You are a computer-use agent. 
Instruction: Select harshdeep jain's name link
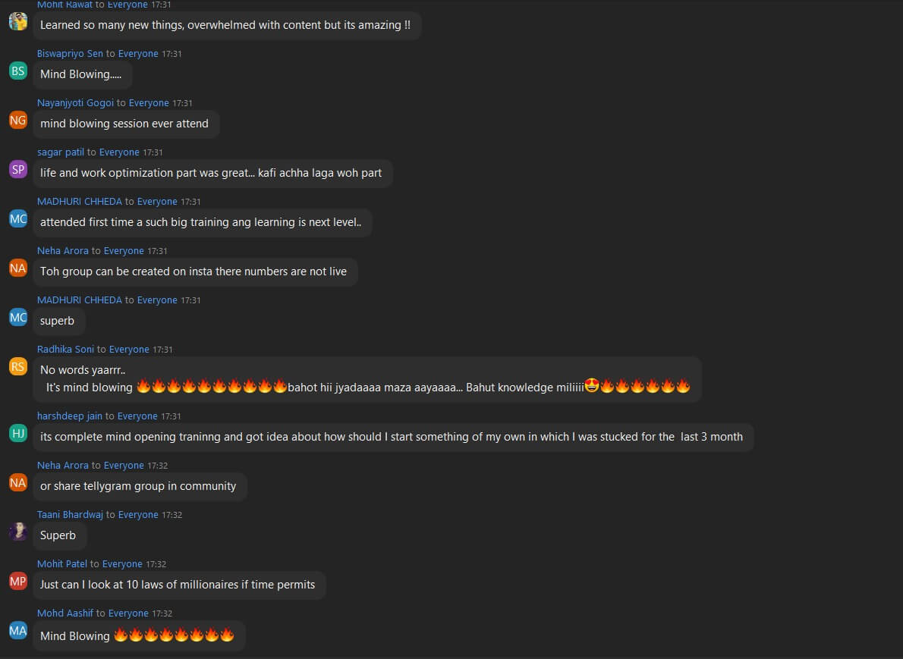[x=70, y=416]
